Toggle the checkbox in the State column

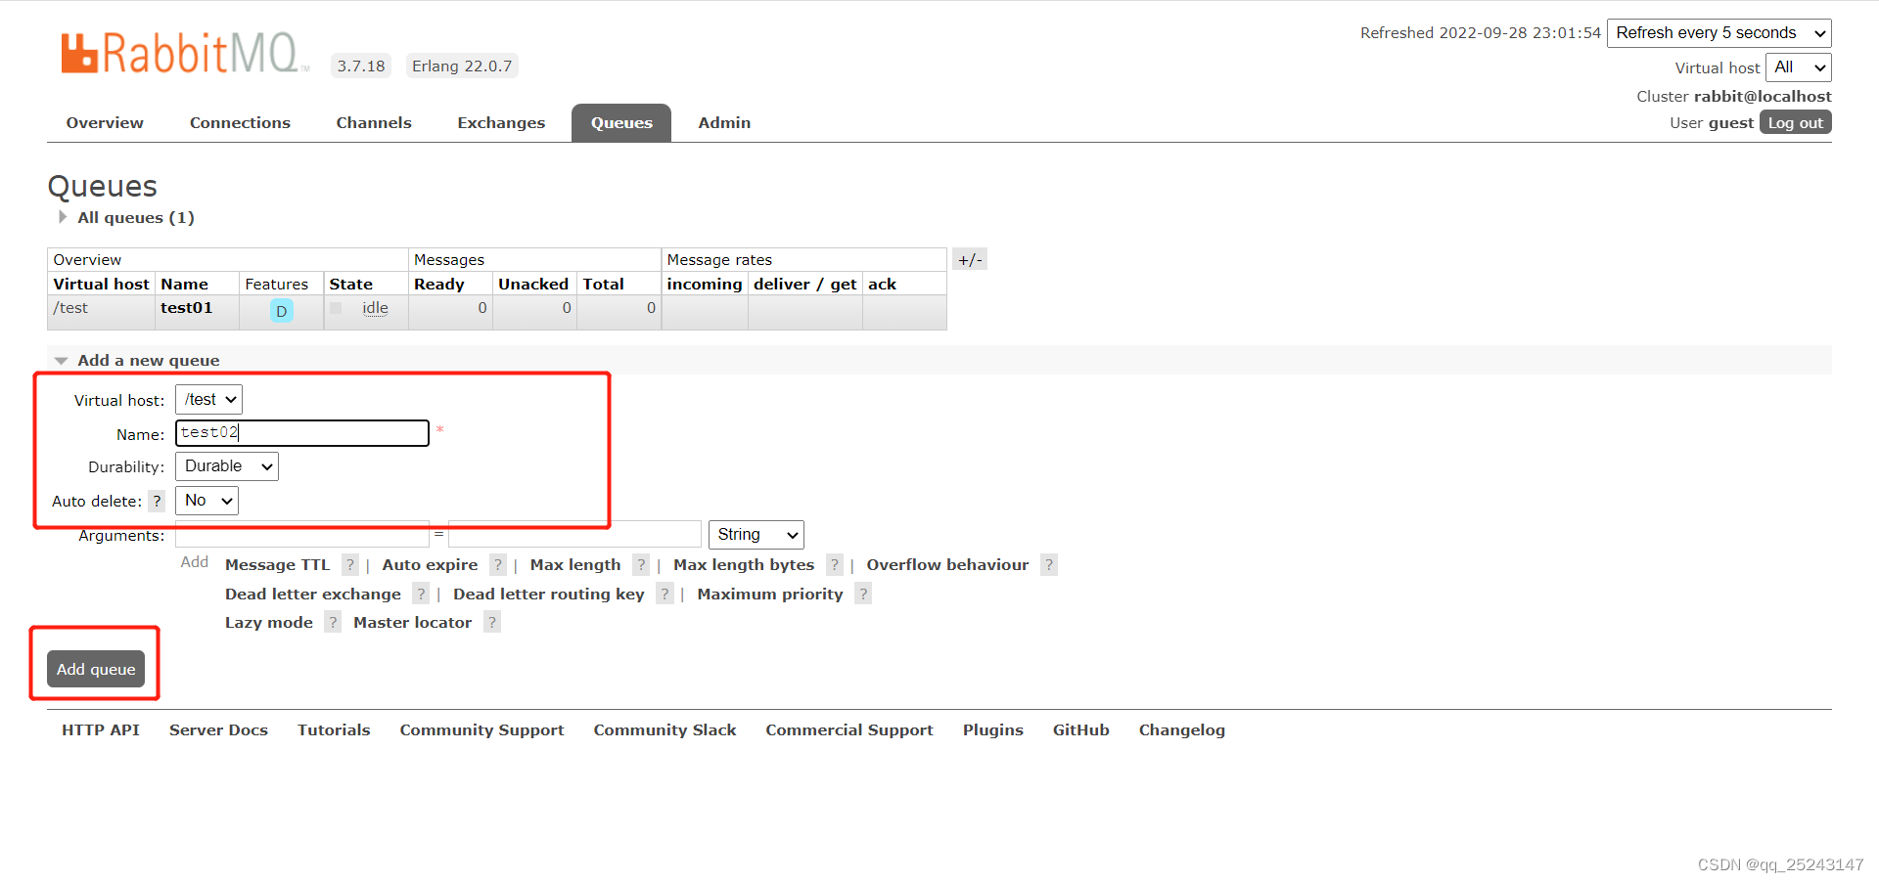pos(335,306)
